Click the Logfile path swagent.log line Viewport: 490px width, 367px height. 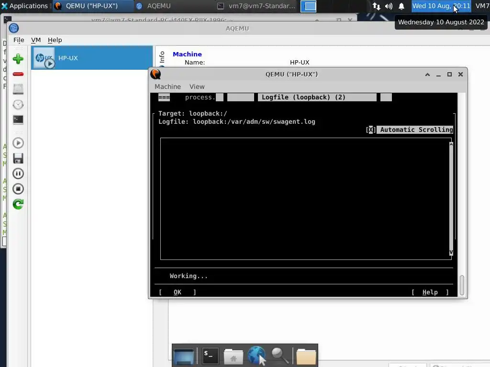[x=236, y=122]
